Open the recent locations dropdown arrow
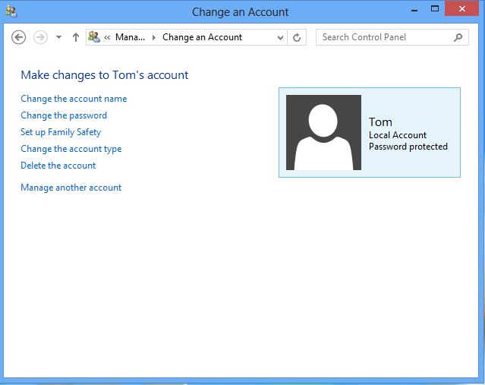The height and width of the screenshot is (385, 485). (x=58, y=37)
